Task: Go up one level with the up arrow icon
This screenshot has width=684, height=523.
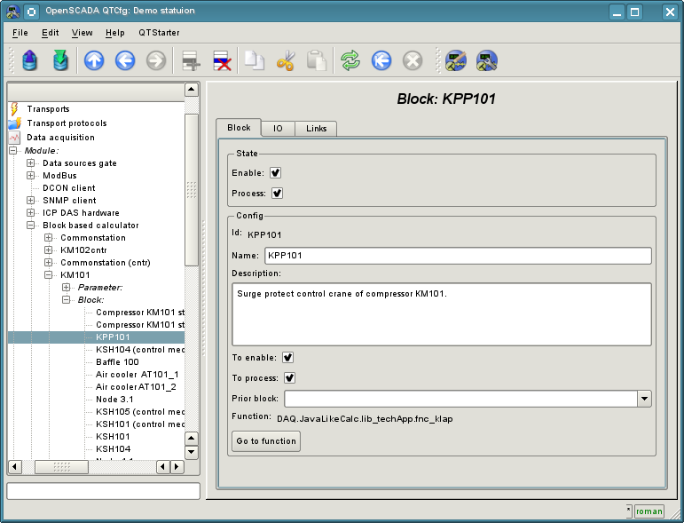Action: click(x=94, y=60)
